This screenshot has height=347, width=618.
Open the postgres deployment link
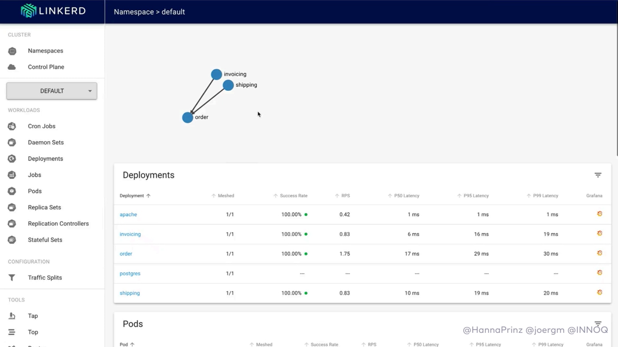click(130, 273)
